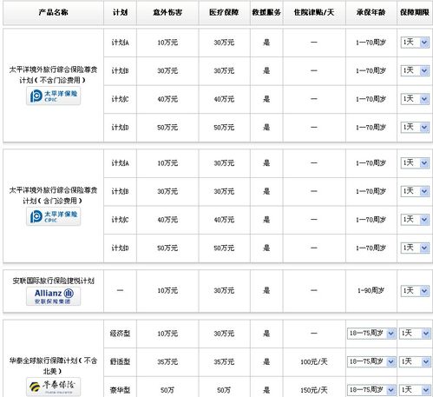Click the 华泰保险 bee logo

54,387
